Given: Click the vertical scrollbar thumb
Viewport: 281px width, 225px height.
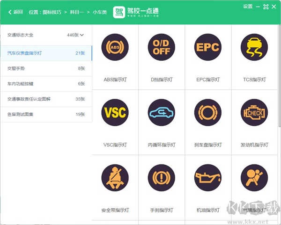Looking at the screenshot, I should [280, 76].
